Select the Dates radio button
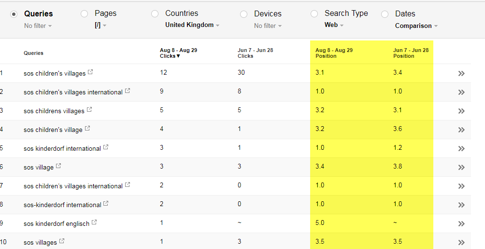Image resolution: width=485 pixels, height=249 pixels. [385, 14]
